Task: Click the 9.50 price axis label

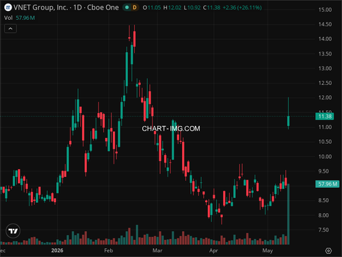Action: (x=324, y=171)
